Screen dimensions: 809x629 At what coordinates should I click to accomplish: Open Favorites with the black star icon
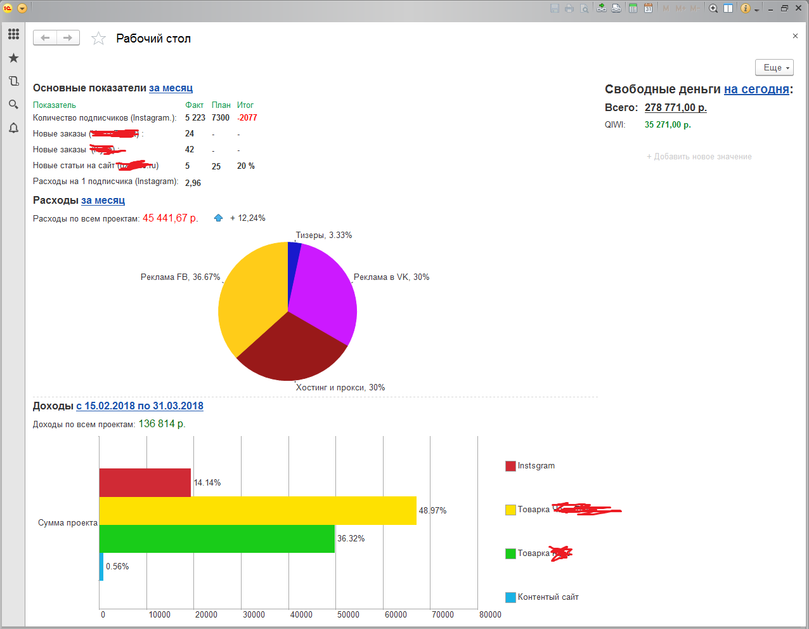[13, 58]
